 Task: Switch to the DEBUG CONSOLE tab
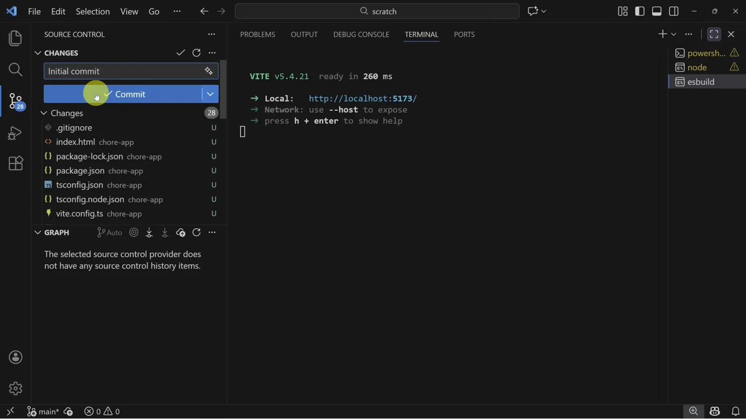pyautogui.click(x=361, y=34)
